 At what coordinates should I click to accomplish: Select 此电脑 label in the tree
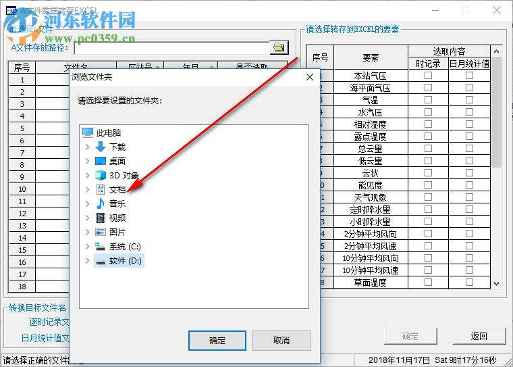[x=109, y=132]
